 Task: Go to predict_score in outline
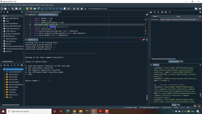coord(13,95)
